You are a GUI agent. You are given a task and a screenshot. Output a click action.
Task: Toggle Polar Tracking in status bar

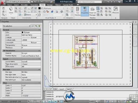(41, 101)
